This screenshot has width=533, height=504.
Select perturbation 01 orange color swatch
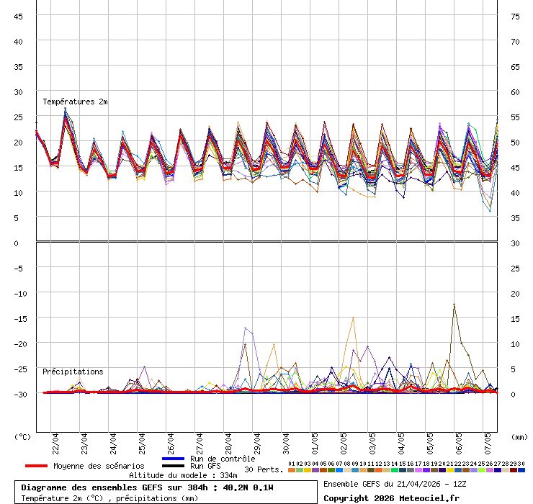[291, 470]
